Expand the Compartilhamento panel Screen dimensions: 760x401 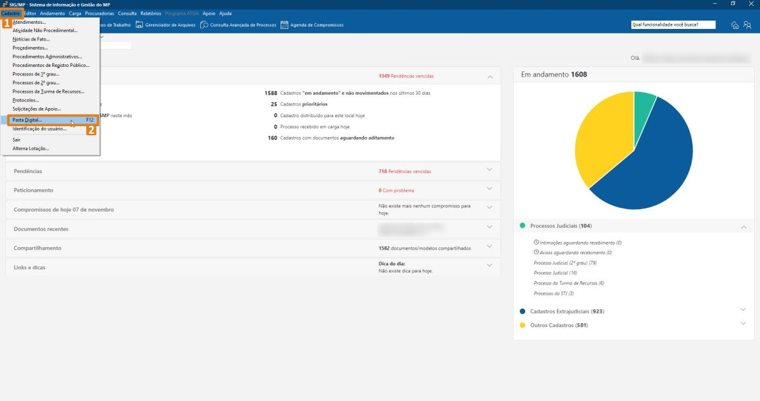pos(489,247)
